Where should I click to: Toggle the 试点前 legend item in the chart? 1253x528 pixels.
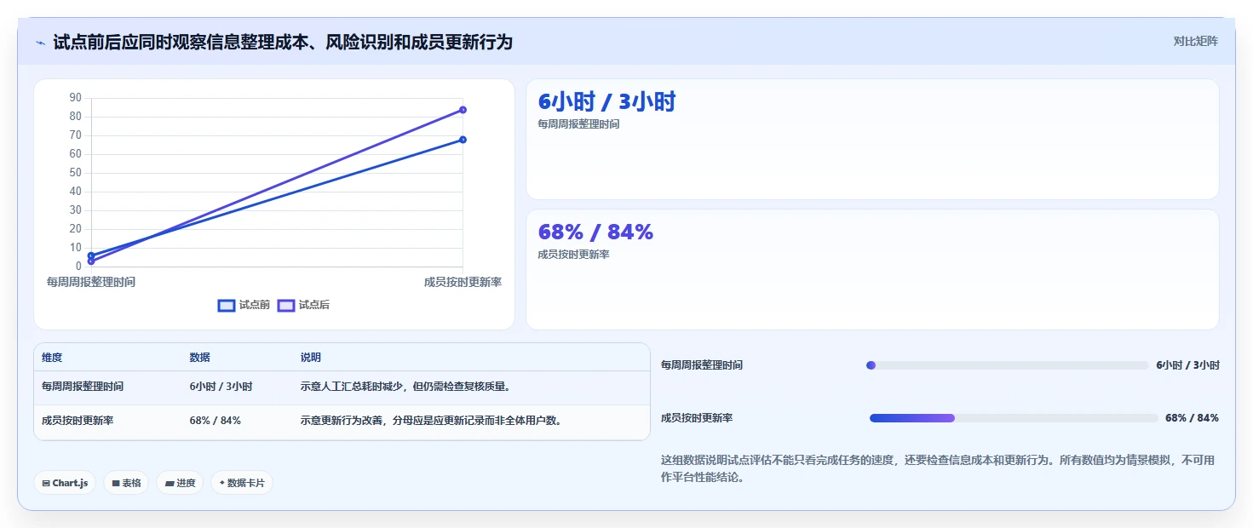(x=244, y=305)
